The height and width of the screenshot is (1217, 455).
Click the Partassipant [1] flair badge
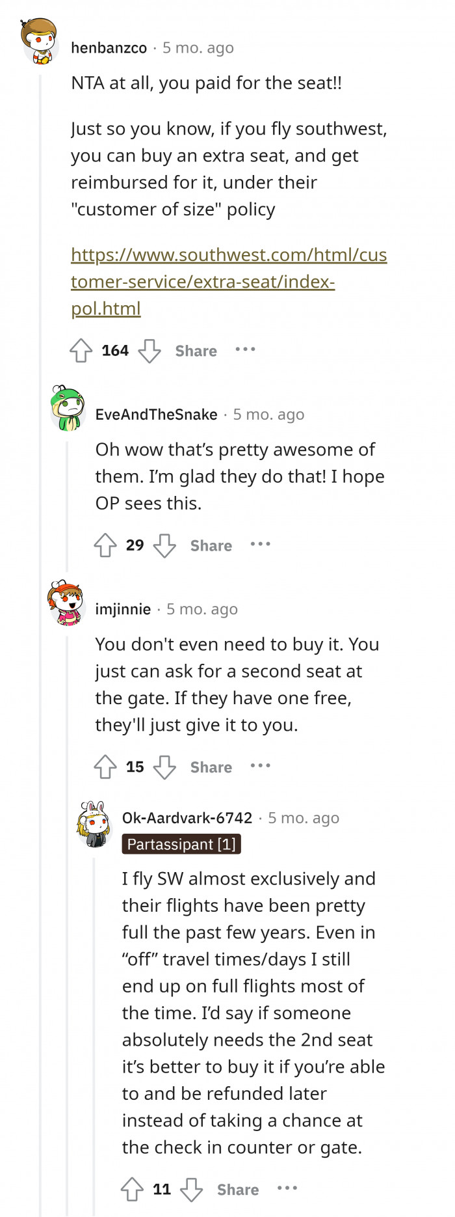tap(181, 844)
